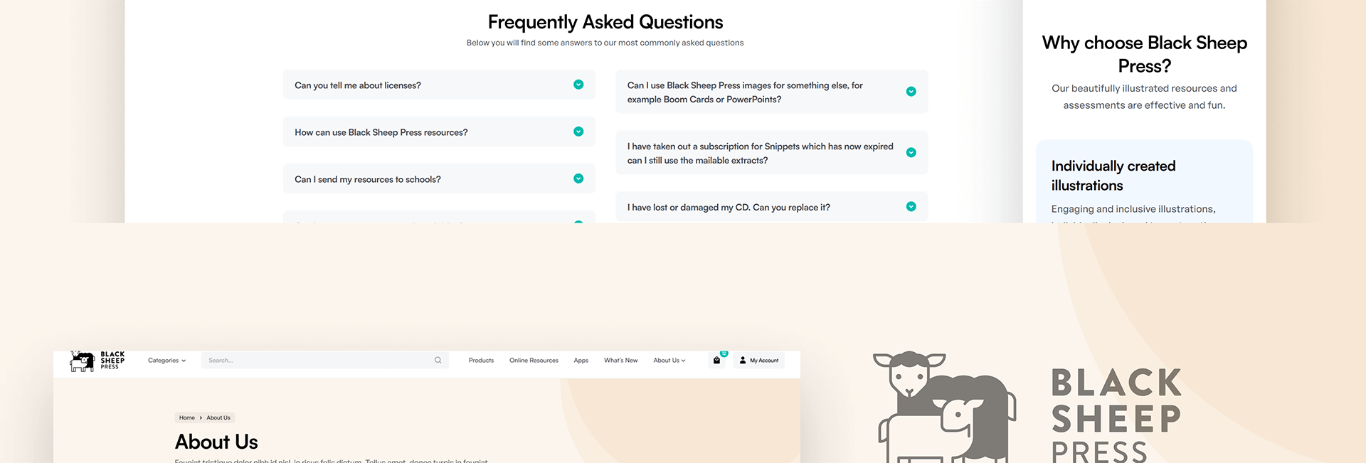Viewport: 1366px width, 463px height.
Task: Click the My Account user icon
Action: 743,361
